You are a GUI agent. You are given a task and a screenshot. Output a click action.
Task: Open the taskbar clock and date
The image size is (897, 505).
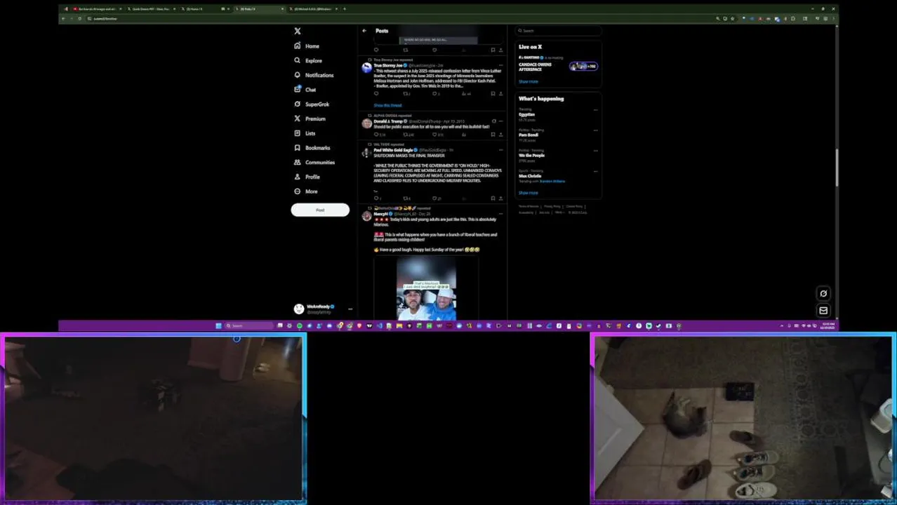828,326
